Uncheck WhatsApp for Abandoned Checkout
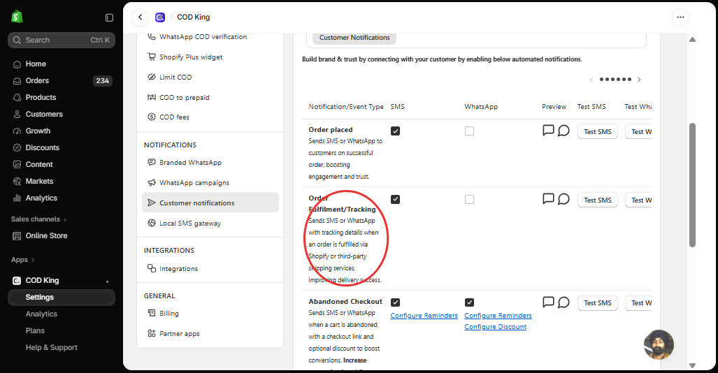This screenshot has width=718, height=373. coord(469,302)
